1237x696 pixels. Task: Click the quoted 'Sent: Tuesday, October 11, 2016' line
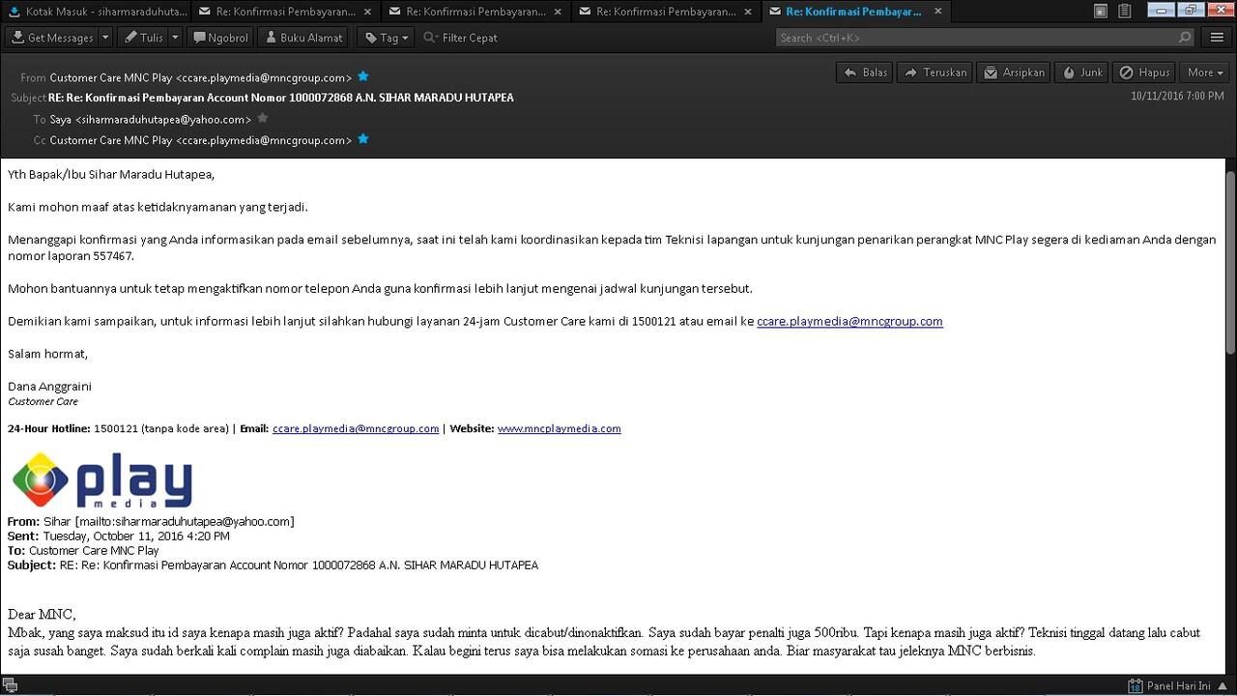click(x=119, y=536)
